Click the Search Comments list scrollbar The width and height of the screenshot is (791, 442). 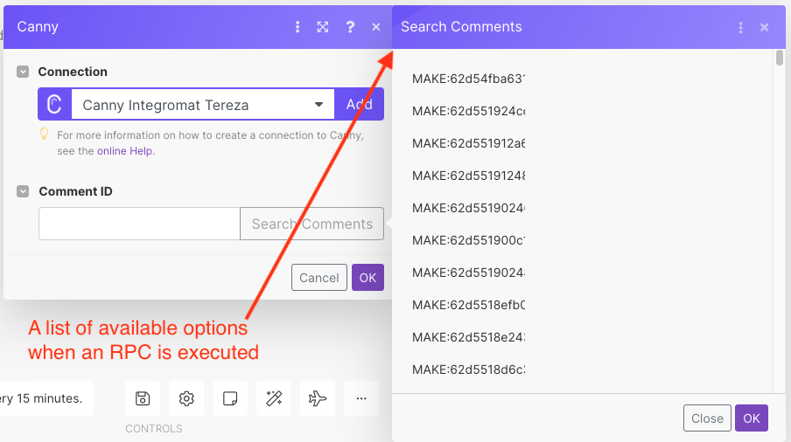780,59
